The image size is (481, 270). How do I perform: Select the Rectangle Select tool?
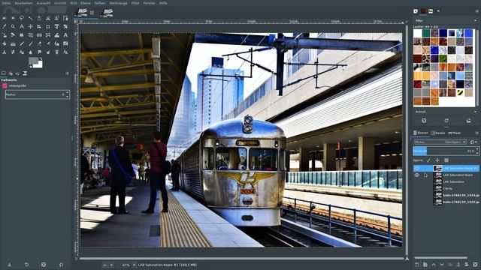[x=5, y=18]
